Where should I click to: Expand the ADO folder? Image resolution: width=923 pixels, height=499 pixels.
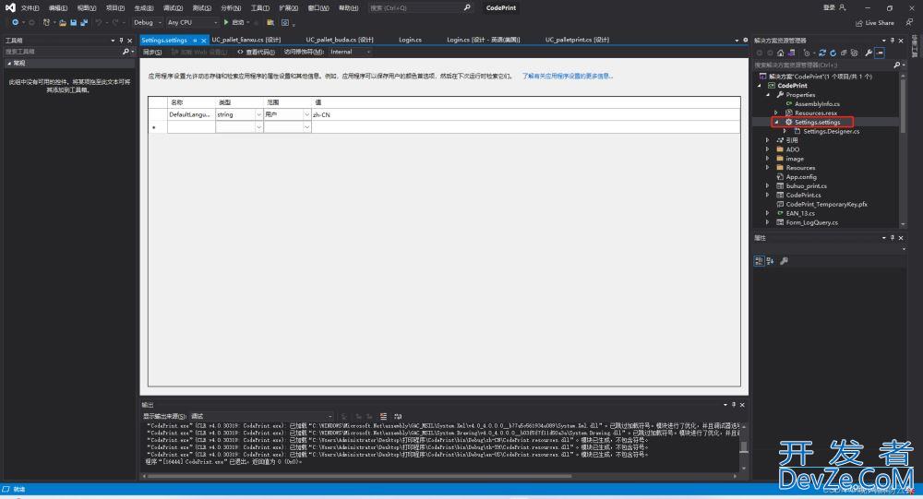[768, 149]
